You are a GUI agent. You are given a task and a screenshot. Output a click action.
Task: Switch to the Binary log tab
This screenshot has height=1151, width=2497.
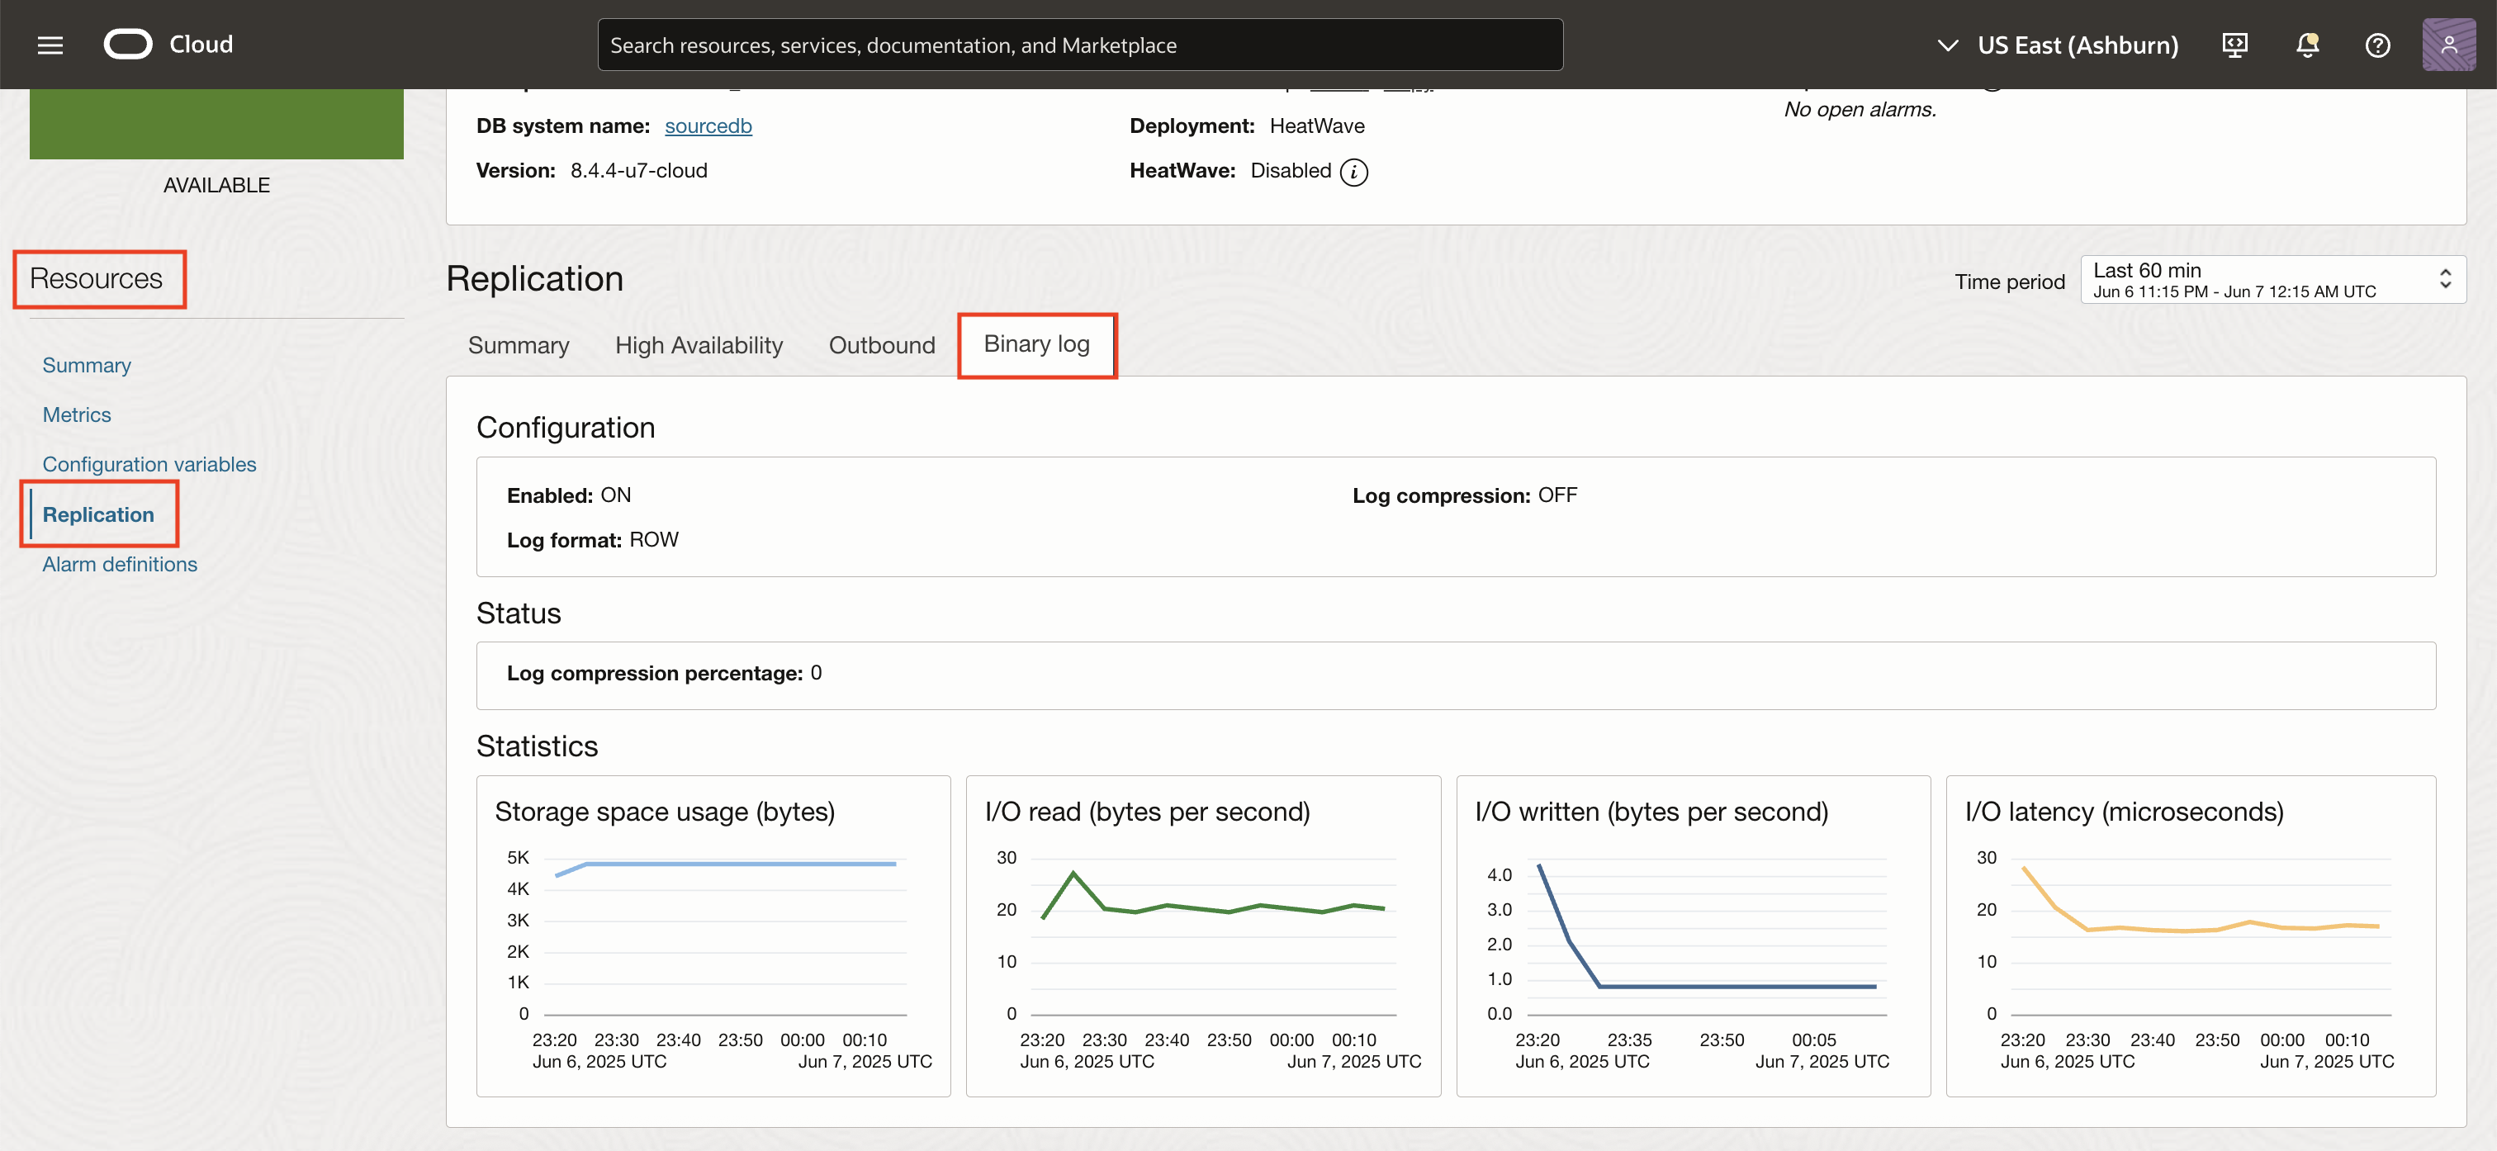point(1036,344)
